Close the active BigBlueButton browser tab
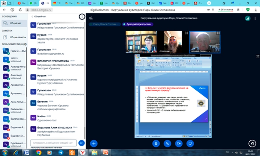This screenshot has height=156, width=260. coord(48,3)
